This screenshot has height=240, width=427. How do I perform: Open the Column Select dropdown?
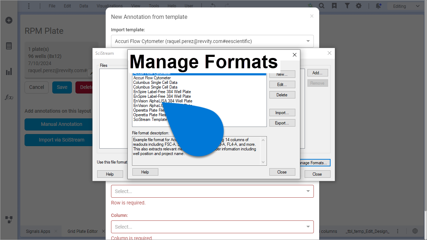pos(212,227)
